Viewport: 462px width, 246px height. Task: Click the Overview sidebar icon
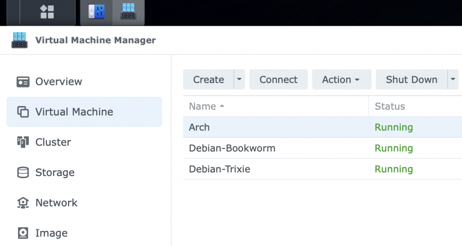point(23,82)
